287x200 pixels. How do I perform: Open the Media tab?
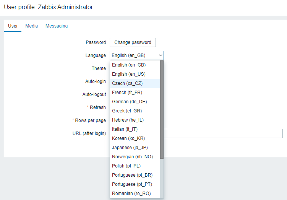[31, 26]
